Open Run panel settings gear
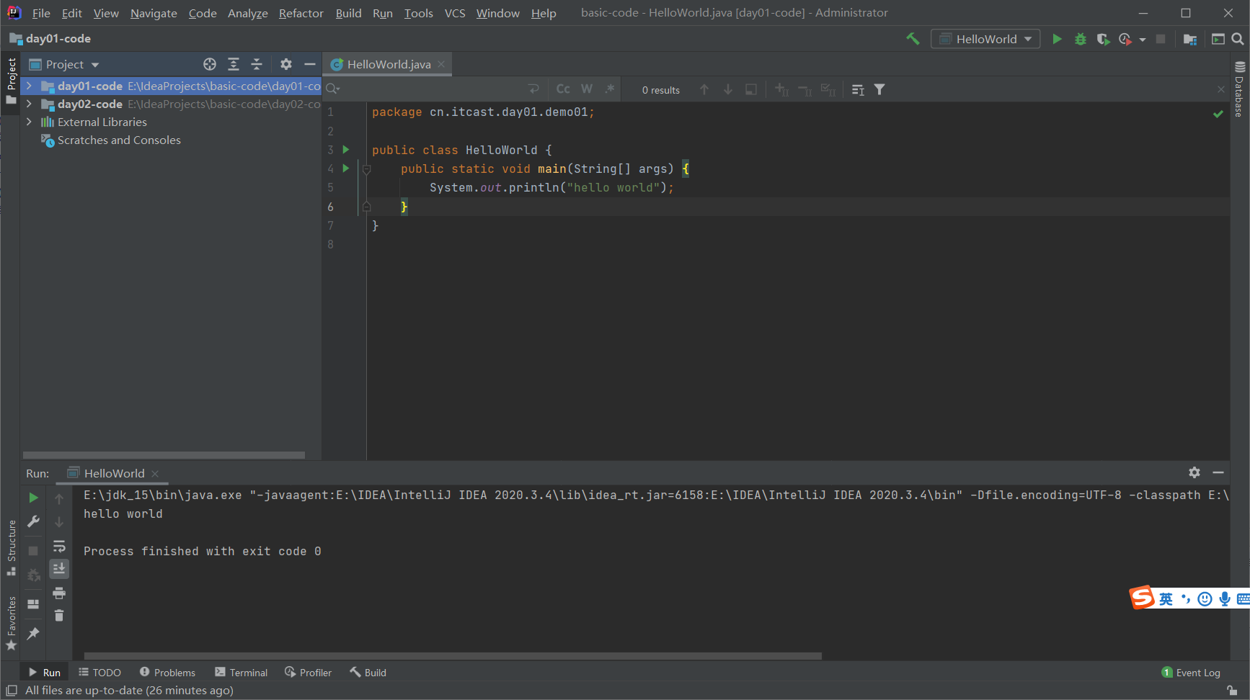Screen dimensions: 1250x700 tap(1194, 472)
